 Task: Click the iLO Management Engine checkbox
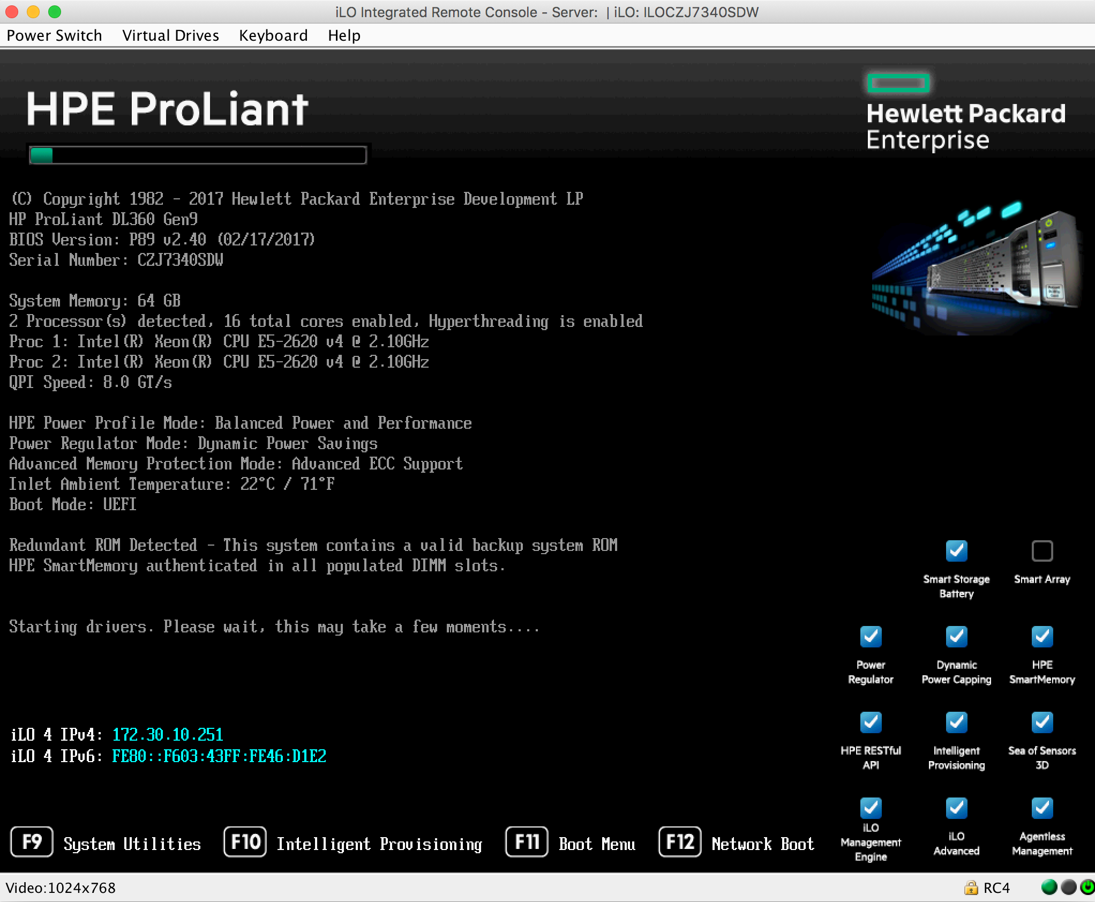pos(871,808)
